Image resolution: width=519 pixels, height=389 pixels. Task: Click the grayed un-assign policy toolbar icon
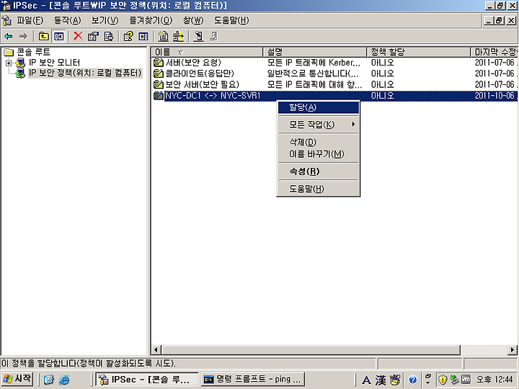(x=213, y=37)
